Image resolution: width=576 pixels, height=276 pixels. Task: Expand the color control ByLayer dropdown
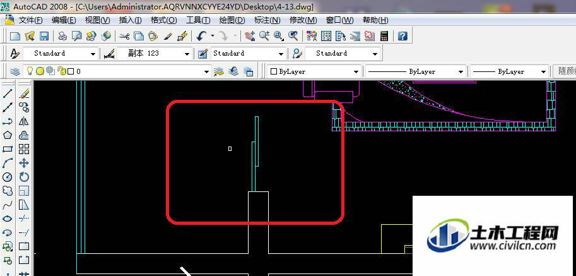(x=356, y=71)
